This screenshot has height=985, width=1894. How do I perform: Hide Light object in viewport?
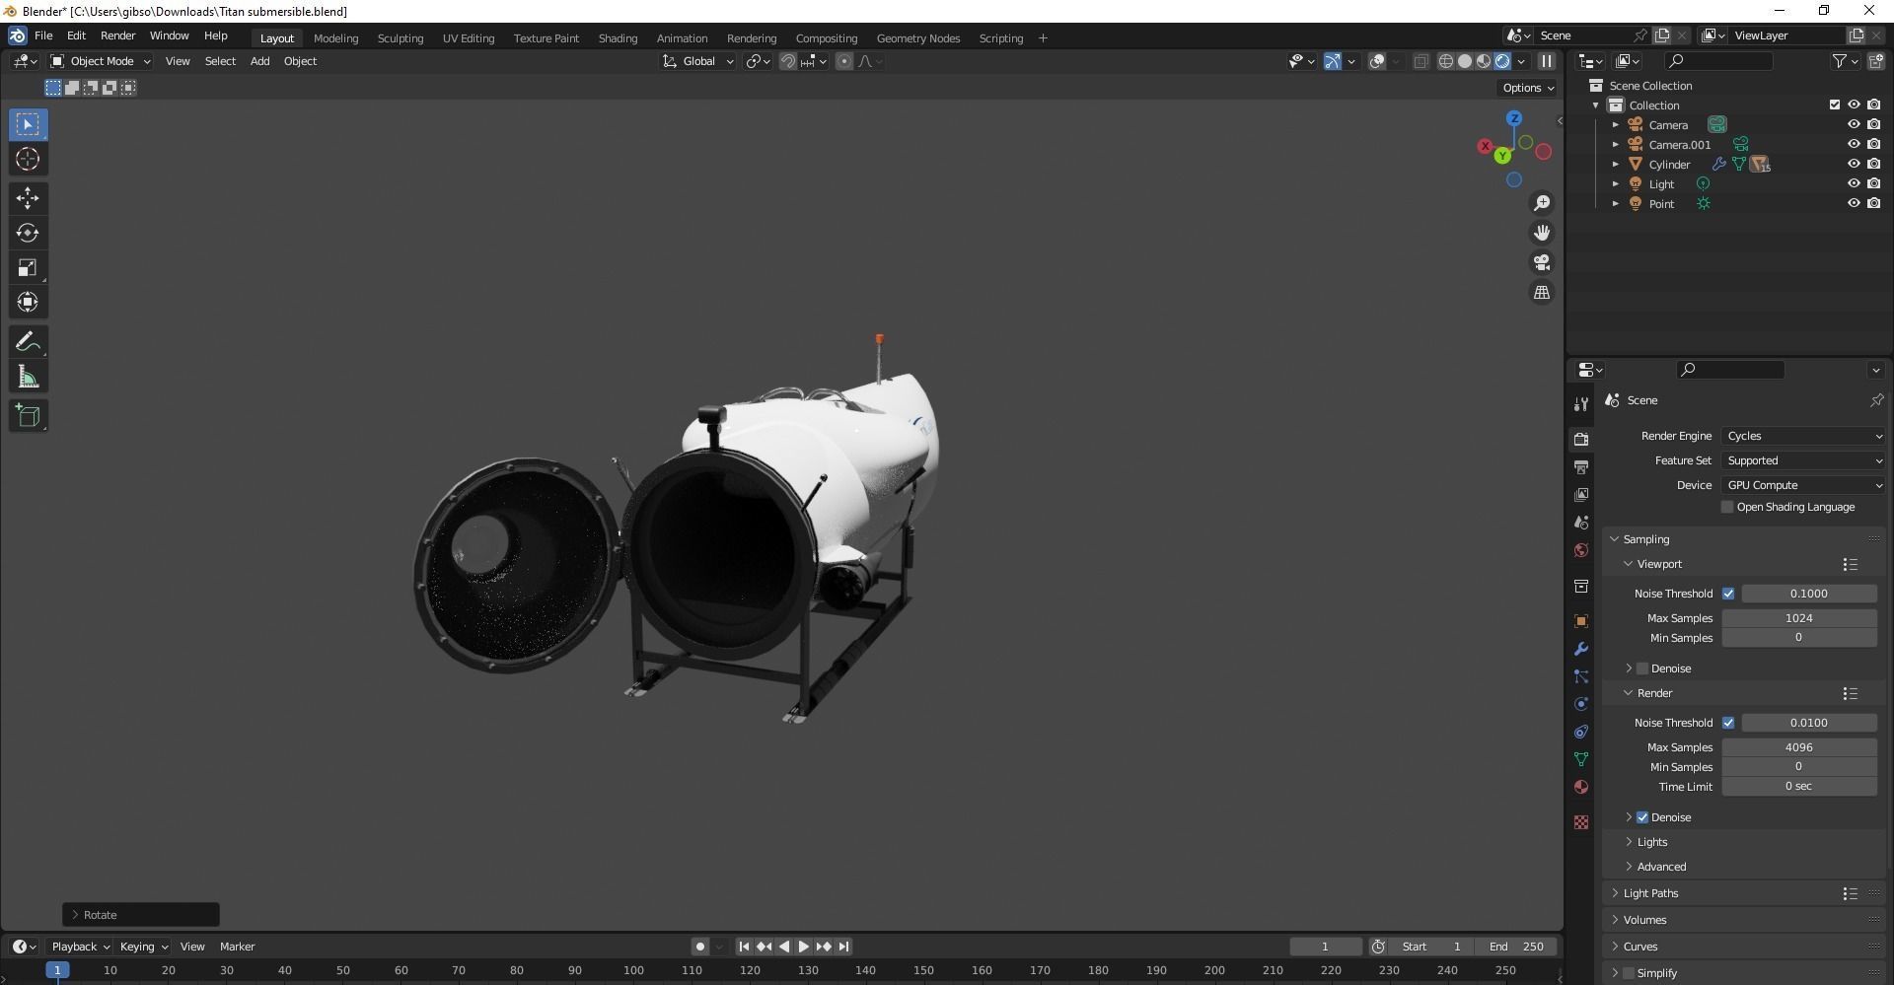click(x=1854, y=183)
